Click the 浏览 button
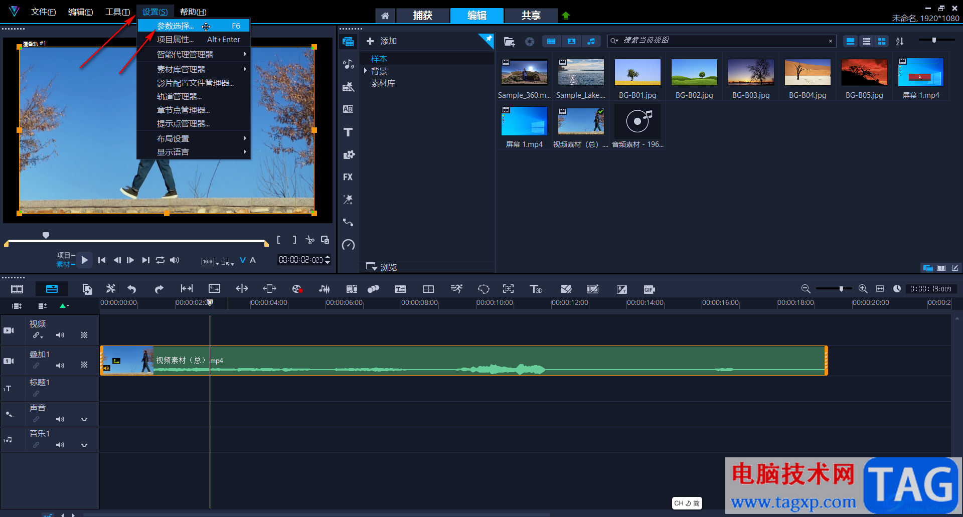Image resolution: width=963 pixels, height=517 pixels. [382, 267]
